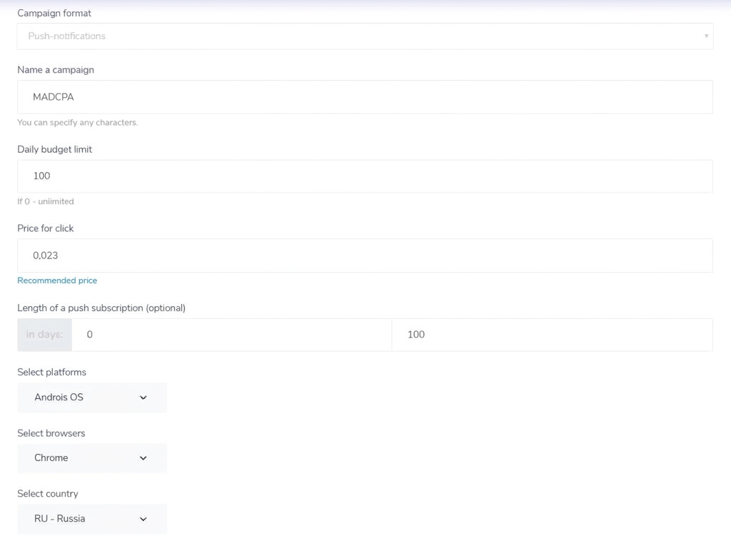Click the "Price for click" label

[46, 228]
